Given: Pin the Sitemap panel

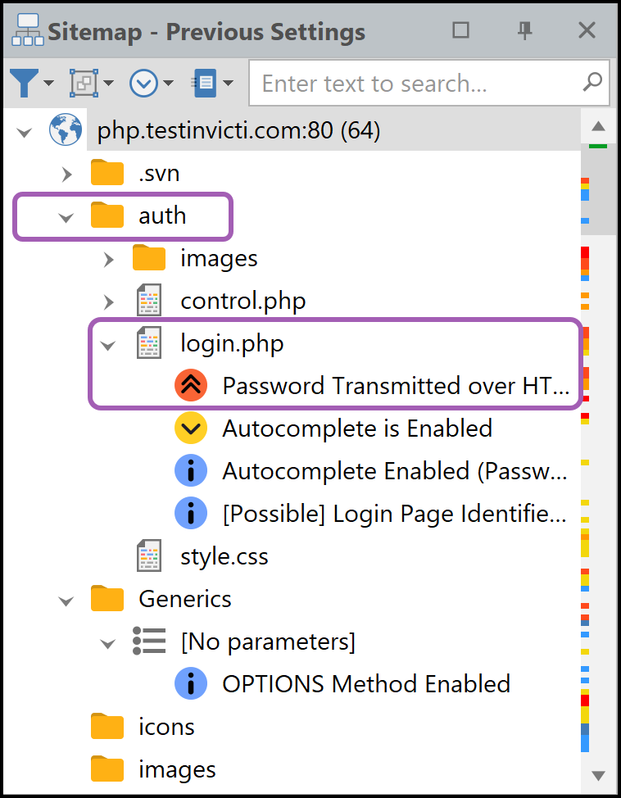Looking at the screenshot, I should [x=524, y=30].
